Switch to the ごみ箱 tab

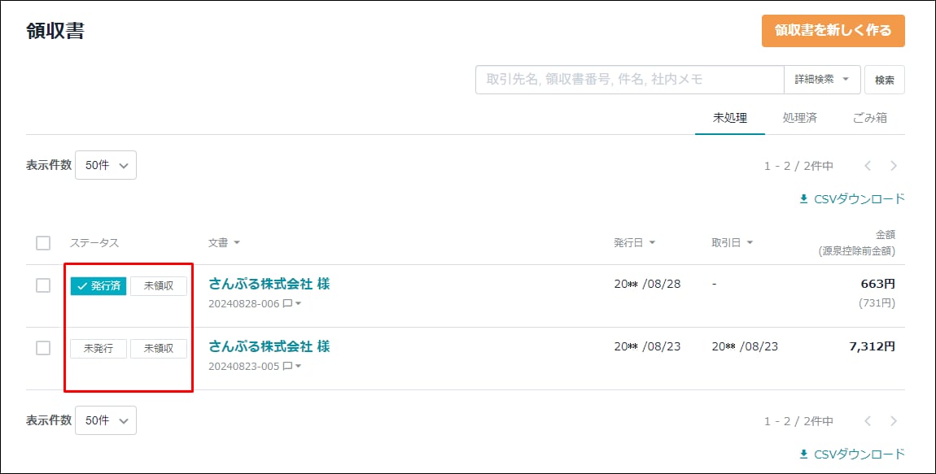(870, 118)
